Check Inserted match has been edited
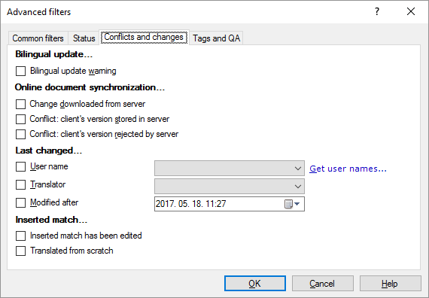 pos(21,236)
